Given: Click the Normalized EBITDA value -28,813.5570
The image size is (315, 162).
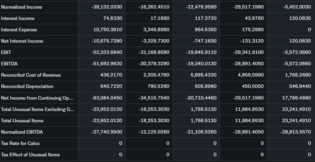Looking at the screenshot, I should click(x=297, y=132).
